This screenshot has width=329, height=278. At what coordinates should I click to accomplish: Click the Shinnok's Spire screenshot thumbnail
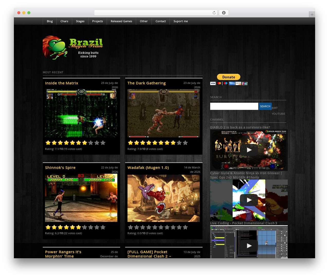click(x=81, y=198)
